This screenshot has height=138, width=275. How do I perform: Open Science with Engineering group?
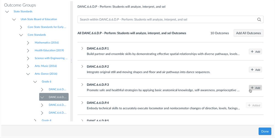tap(51, 58)
